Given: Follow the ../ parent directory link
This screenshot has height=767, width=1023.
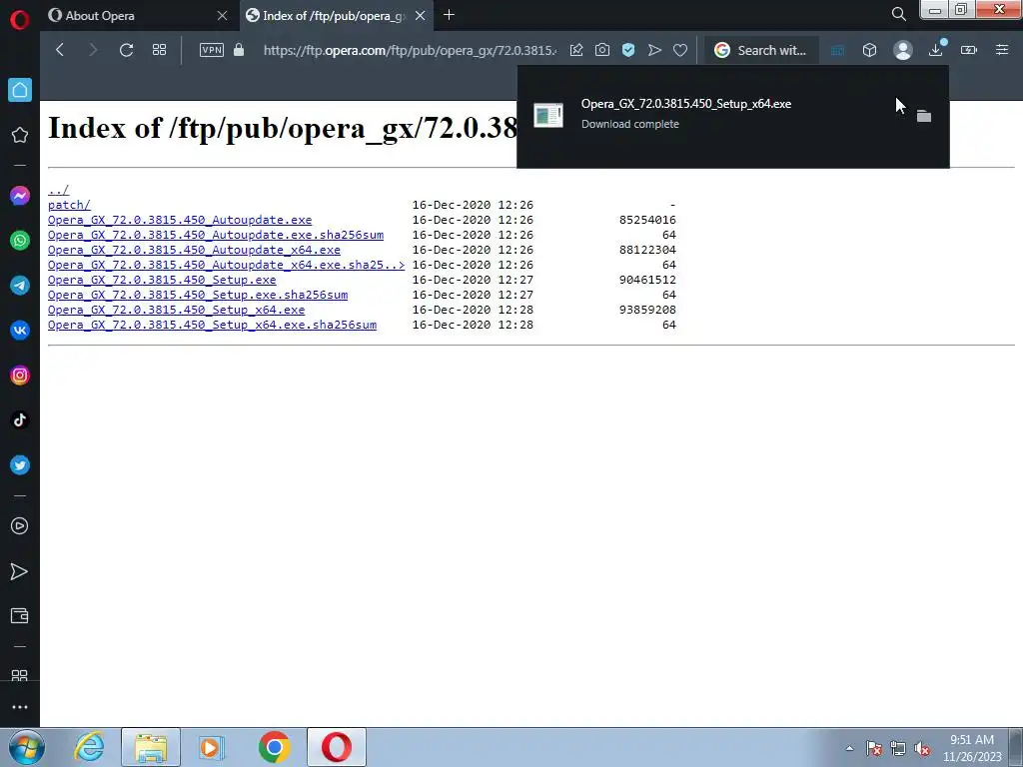Looking at the screenshot, I should tap(58, 190).
